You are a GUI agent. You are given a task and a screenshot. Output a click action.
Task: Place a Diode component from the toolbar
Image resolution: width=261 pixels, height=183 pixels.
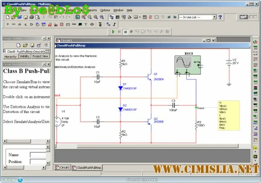[x=20, y=24]
